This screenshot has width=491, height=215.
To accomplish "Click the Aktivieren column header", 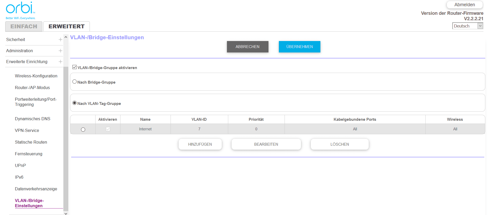I will click(108, 119).
